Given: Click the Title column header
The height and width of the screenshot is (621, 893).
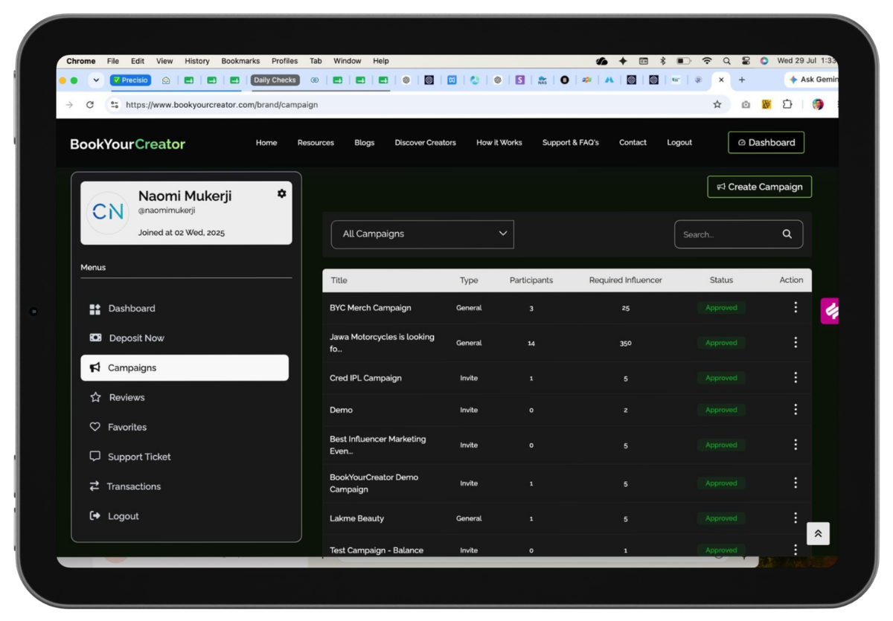Looking at the screenshot, I should pos(339,280).
